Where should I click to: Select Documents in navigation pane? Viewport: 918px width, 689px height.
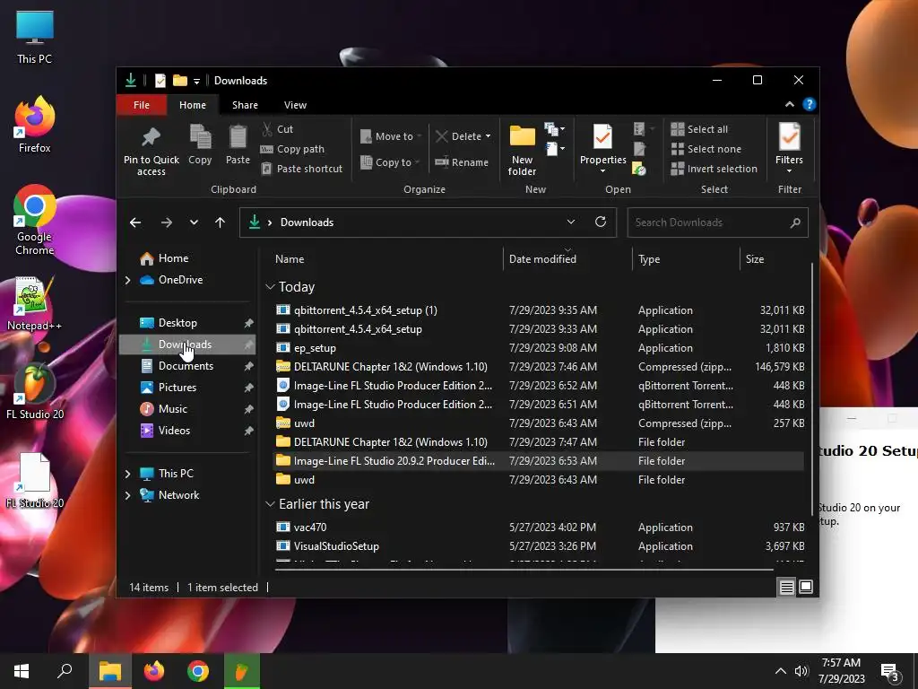pos(186,366)
